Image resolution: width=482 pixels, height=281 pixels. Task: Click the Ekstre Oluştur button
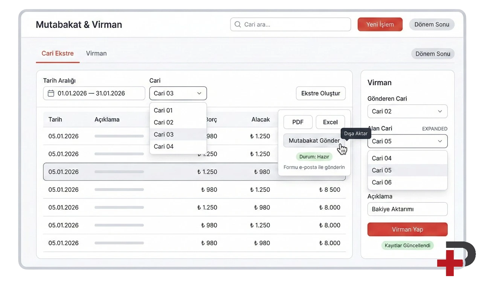pyautogui.click(x=320, y=93)
